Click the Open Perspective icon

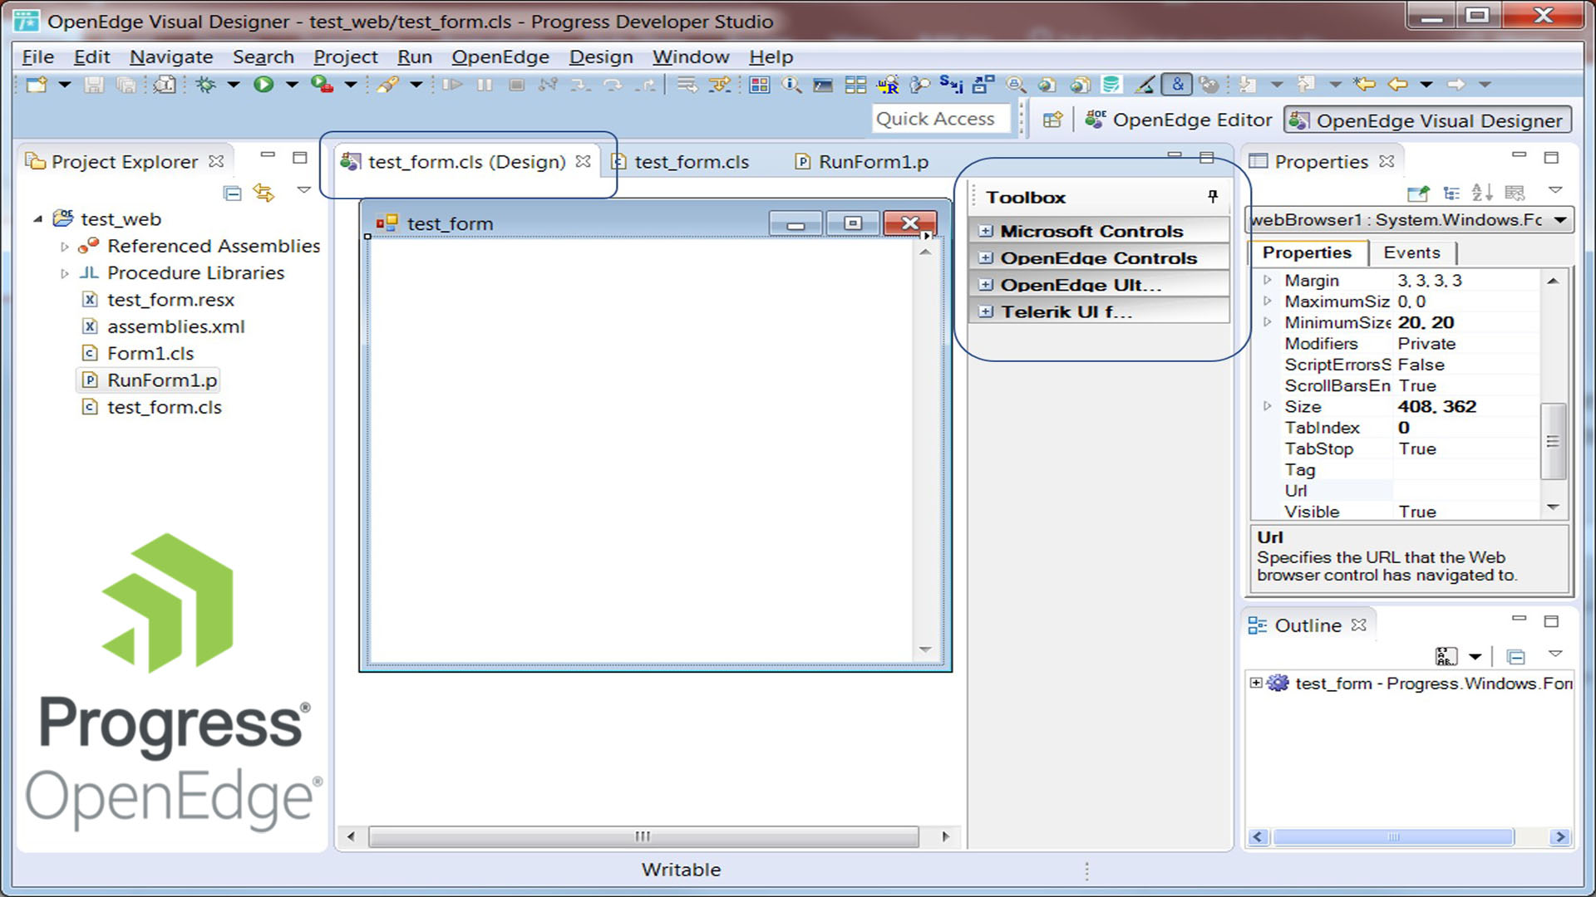click(x=1052, y=120)
